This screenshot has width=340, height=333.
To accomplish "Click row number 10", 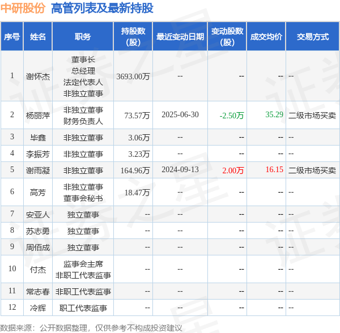I will [12, 268].
